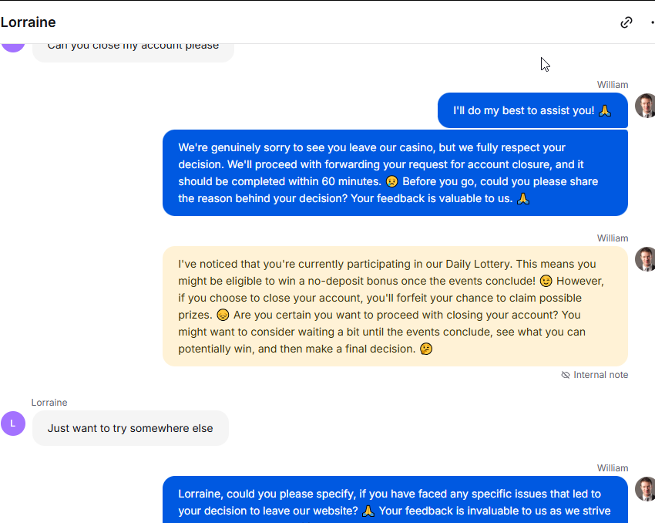The width and height of the screenshot is (655, 523).
Task: Select the Lorraine conversation title
Action: (x=28, y=22)
